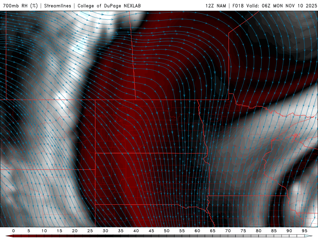Viewport: 318px width, 238px height.
Task: Click the colorbar label '75'
Action: tap(243, 231)
